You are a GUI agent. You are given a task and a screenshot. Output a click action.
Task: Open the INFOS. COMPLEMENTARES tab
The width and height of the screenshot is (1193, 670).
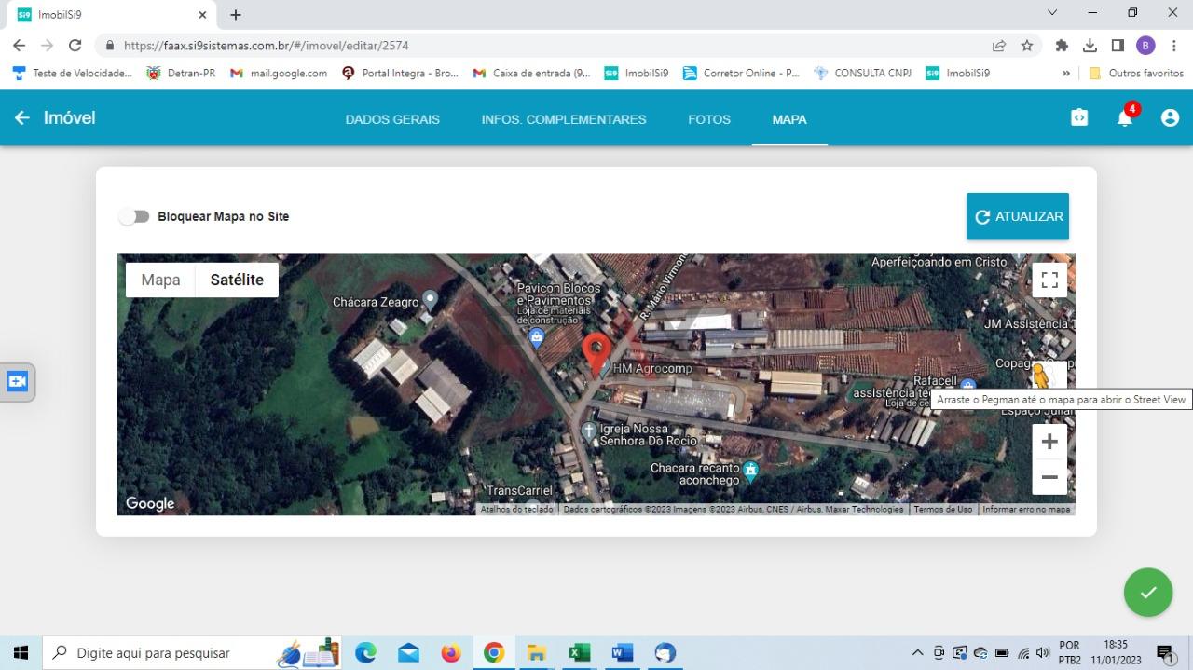tap(564, 119)
